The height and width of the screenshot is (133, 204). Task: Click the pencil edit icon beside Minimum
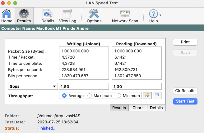(147, 95)
